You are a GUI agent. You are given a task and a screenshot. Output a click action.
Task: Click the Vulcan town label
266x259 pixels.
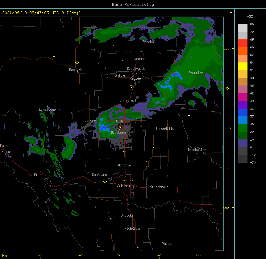pyautogui.click(x=168, y=244)
